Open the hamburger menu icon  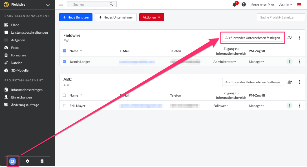(x=61, y=4)
